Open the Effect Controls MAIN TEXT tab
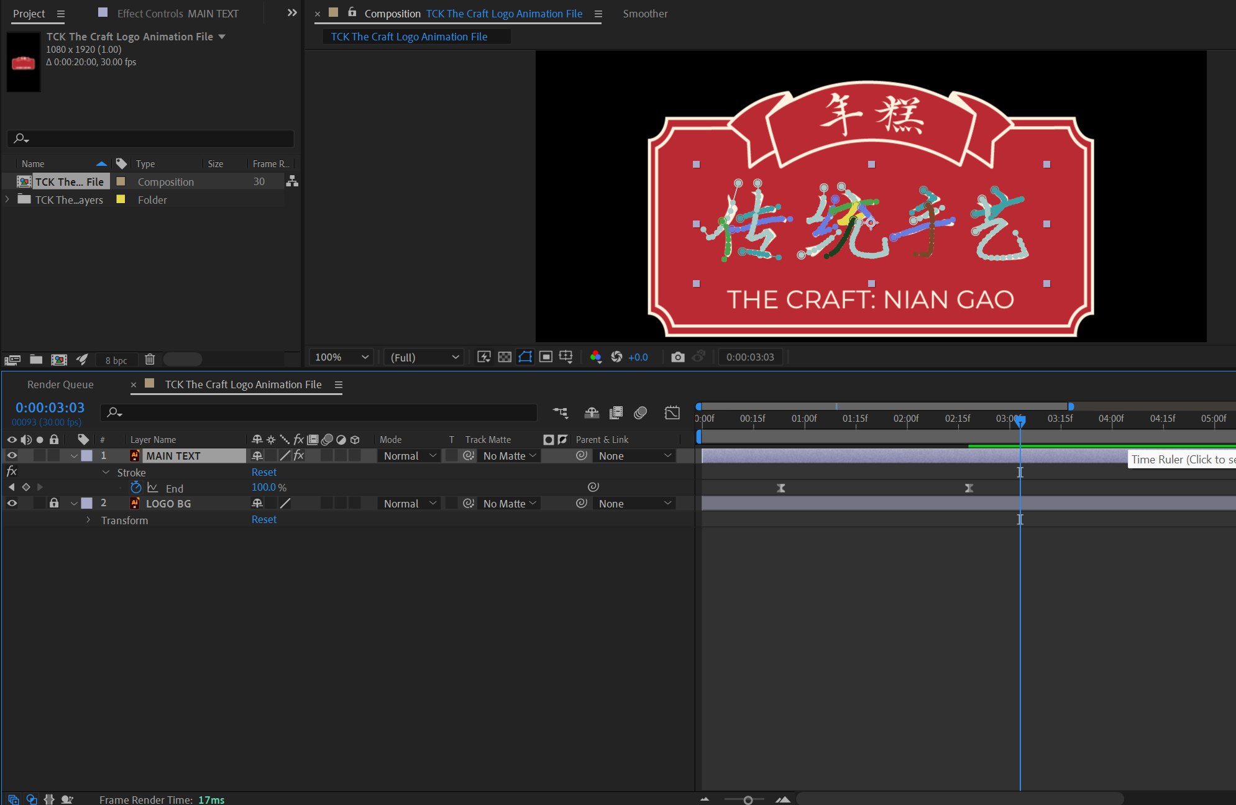1236x805 pixels. (x=178, y=14)
